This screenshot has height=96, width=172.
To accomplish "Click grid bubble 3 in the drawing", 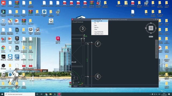I will (83, 29).
